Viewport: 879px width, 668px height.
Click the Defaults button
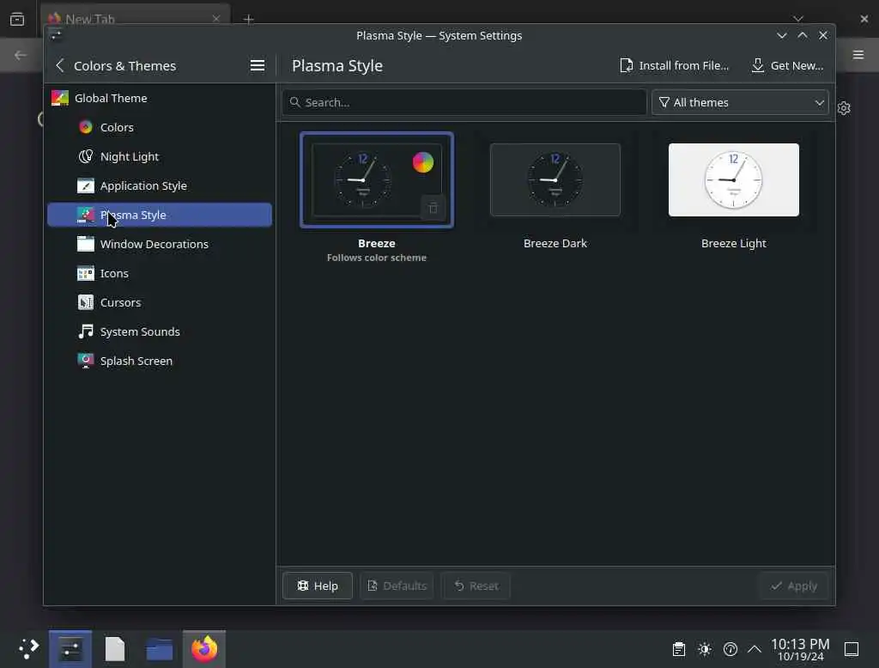[x=397, y=586]
